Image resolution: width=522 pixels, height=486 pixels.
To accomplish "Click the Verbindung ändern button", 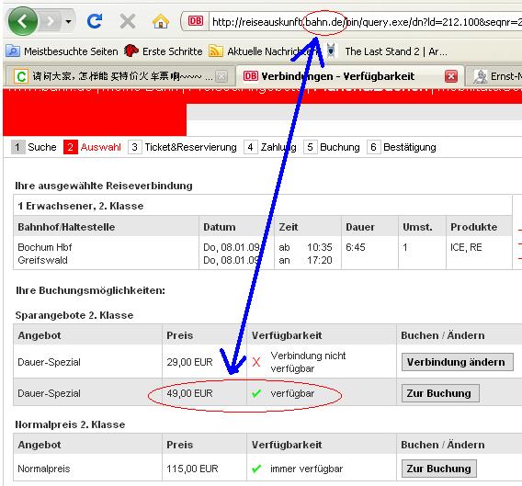I will [x=457, y=362].
